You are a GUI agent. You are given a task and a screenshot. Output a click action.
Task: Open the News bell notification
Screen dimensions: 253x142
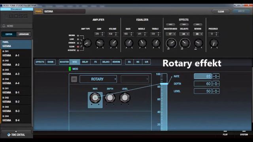pos(4,26)
